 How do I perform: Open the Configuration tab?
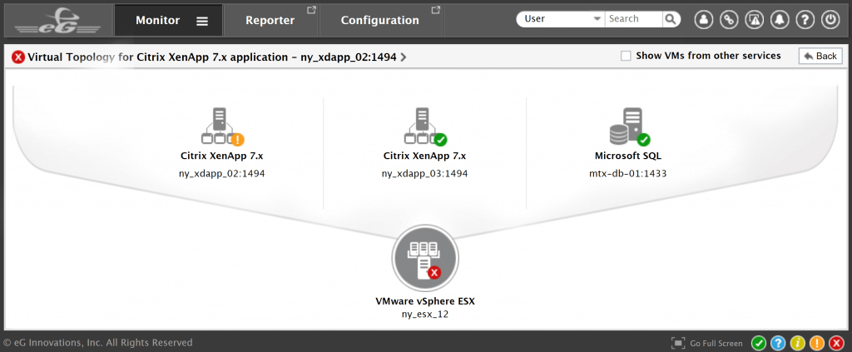tap(379, 21)
